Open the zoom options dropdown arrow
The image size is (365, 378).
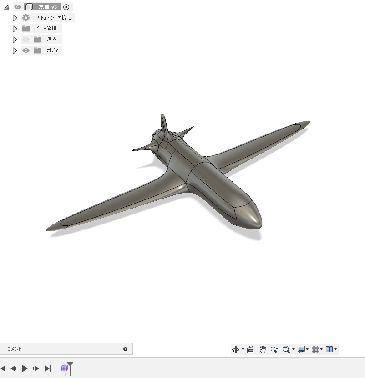[x=294, y=349]
